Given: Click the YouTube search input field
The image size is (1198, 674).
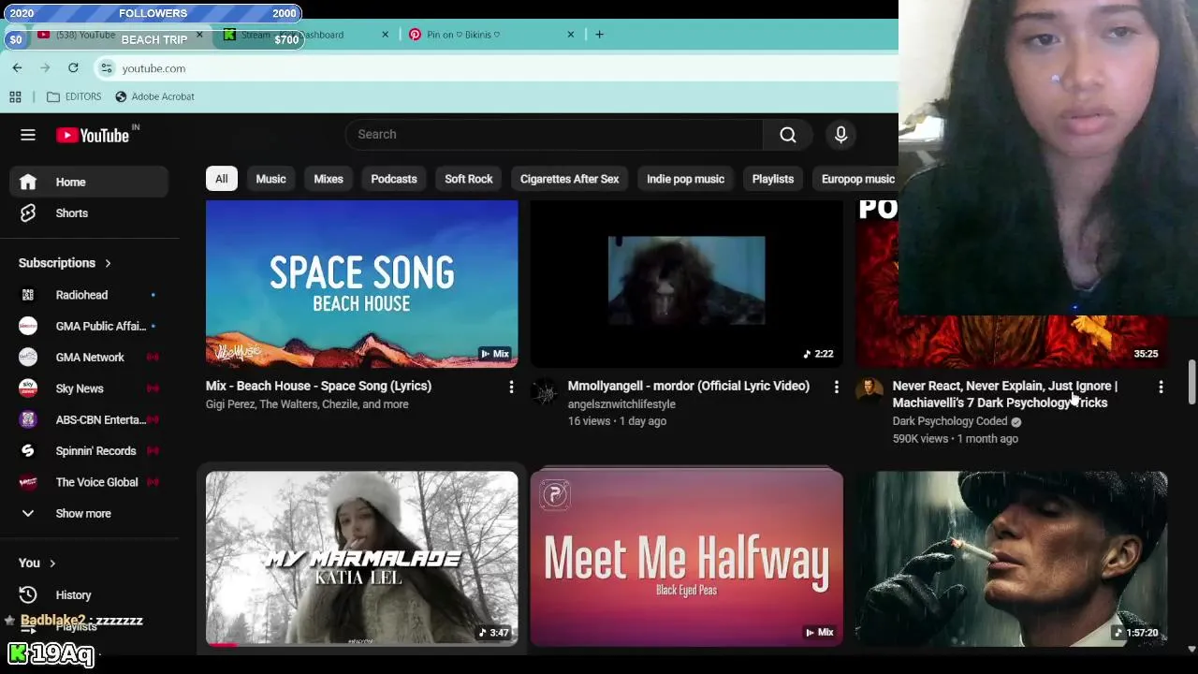Looking at the screenshot, I should pos(554,135).
